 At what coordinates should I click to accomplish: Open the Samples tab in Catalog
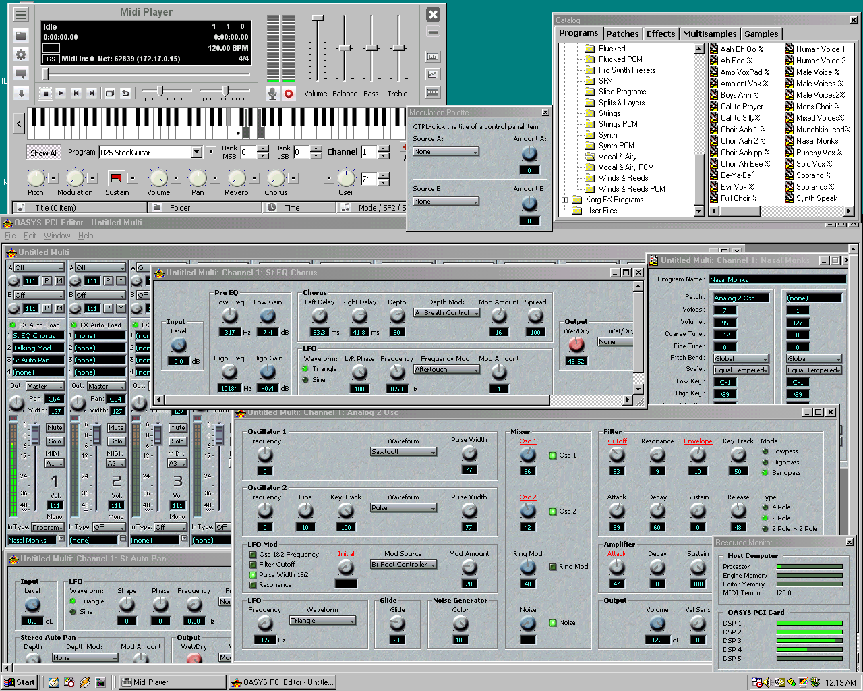coord(761,34)
